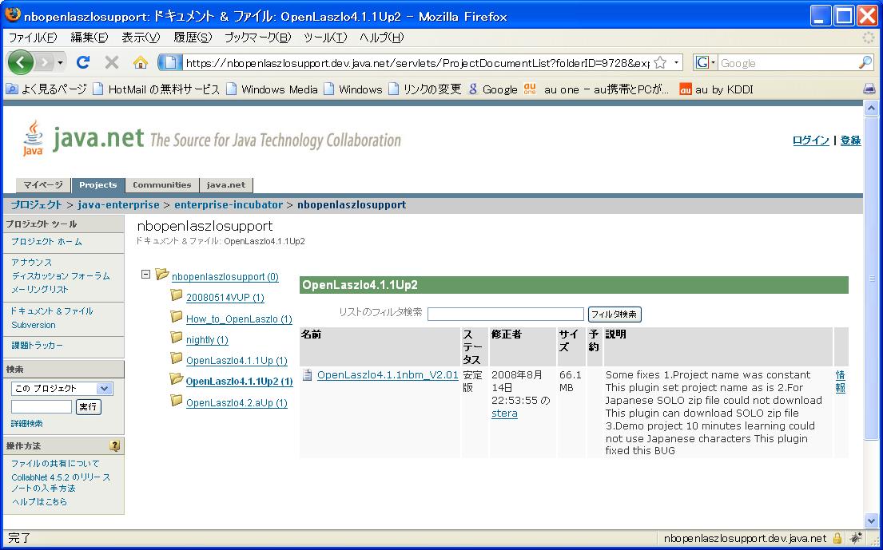Click the page icon in address bar
This screenshot has height=550, width=883.
[171, 62]
